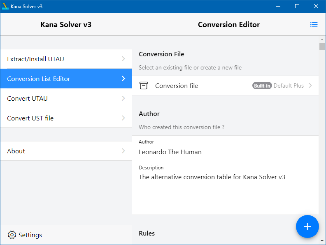This screenshot has height=245, width=326.
Task: Click the blue plus floating button
Action: coord(307,227)
